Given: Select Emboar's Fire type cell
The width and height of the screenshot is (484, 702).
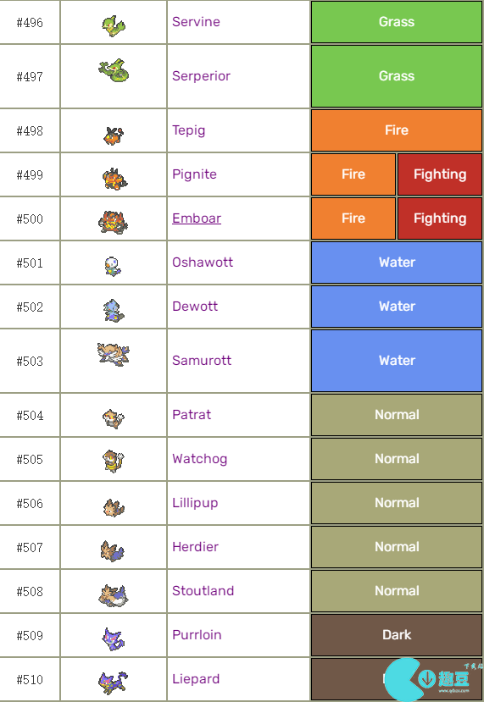Looking at the screenshot, I should point(353,218).
